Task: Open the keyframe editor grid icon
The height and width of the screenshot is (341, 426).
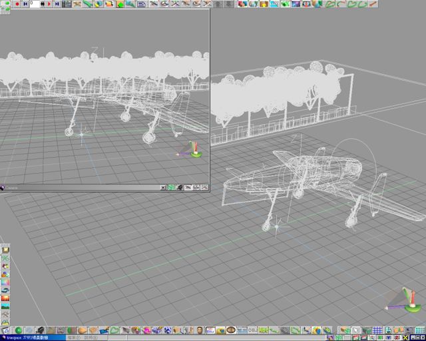Action: pos(67,3)
